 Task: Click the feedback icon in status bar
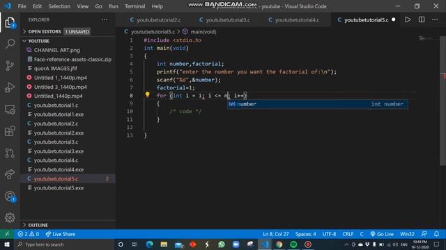(x=424, y=234)
